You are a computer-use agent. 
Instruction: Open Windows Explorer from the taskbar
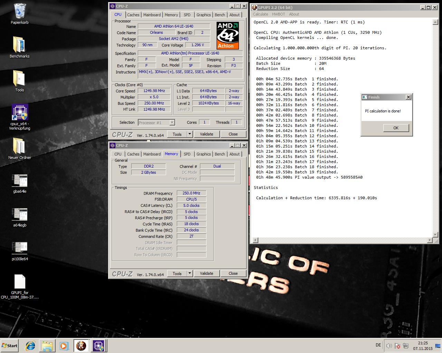click(x=47, y=346)
